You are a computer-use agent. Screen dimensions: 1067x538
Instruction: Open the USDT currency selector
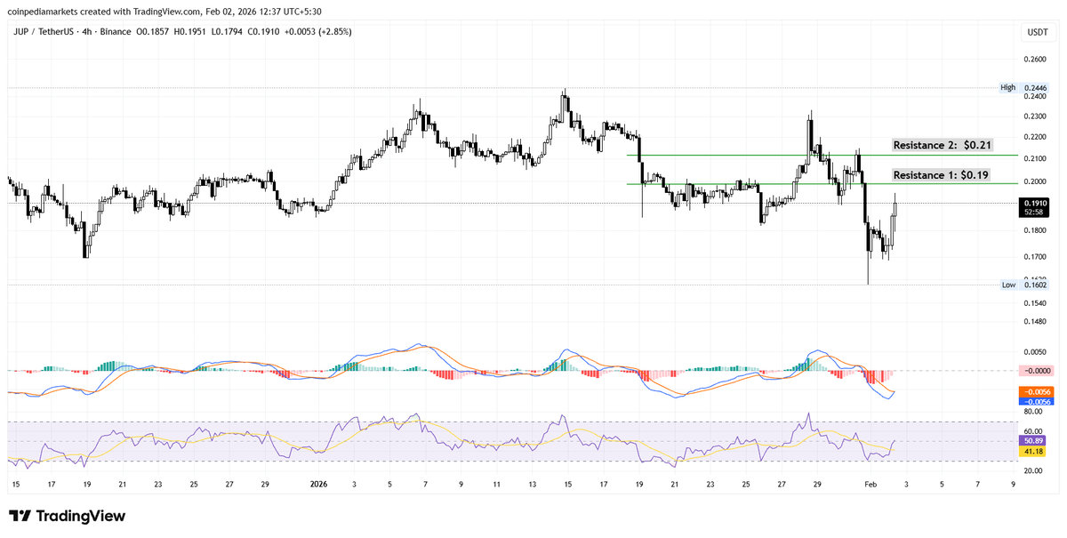[1037, 32]
